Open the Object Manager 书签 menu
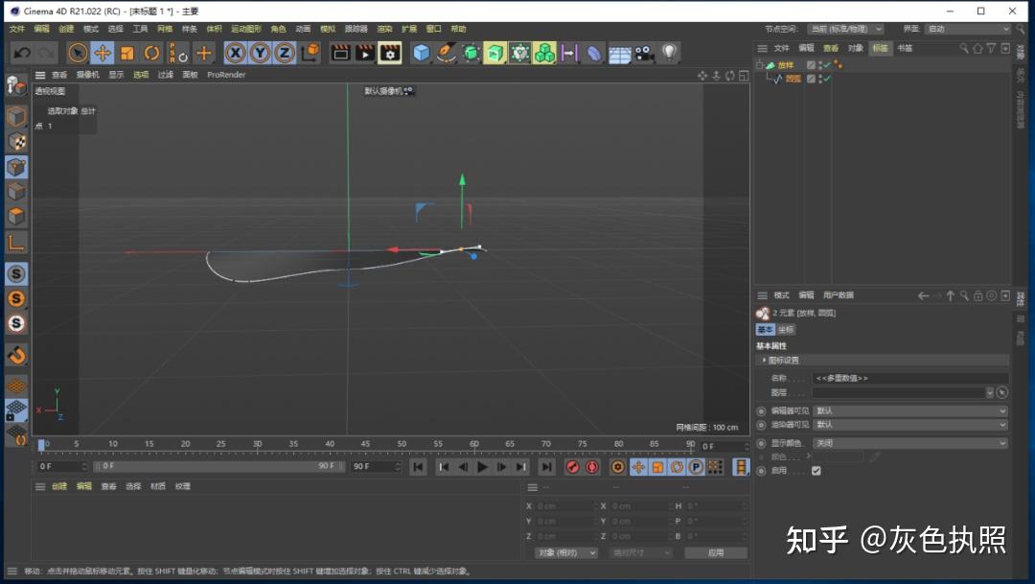The width and height of the screenshot is (1035, 584). point(905,48)
